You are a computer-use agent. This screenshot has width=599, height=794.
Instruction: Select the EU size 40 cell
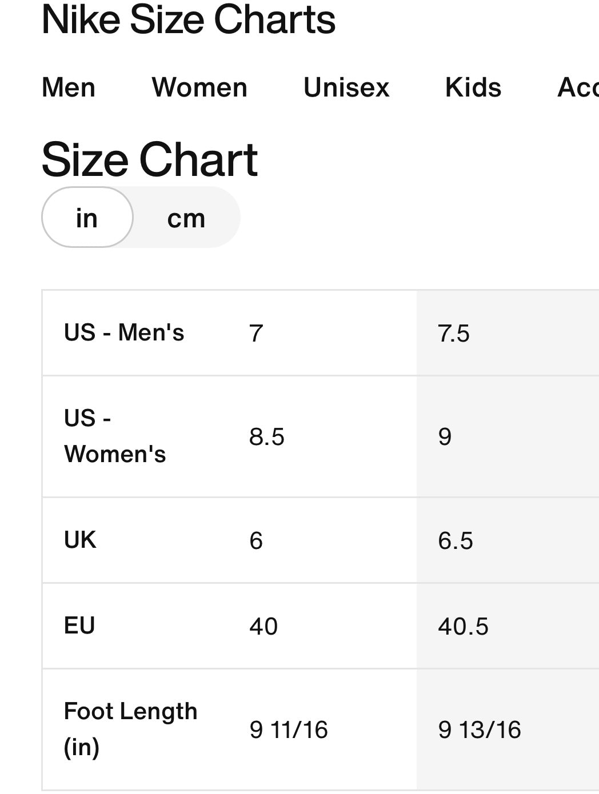tap(263, 627)
